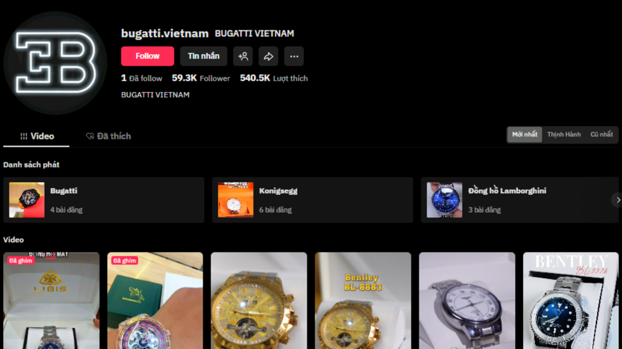Image resolution: width=622 pixels, height=349 pixels.
Task: Open the three-dots more options menu
Action: [x=294, y=57]
